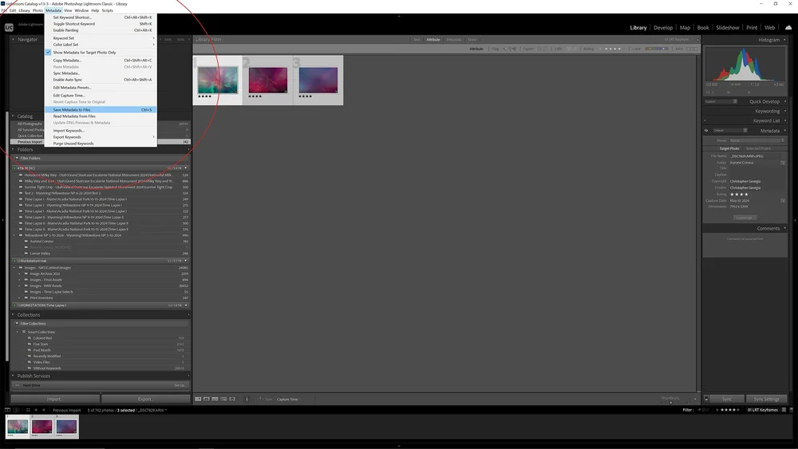Screen dimensions: 798x449
Task: Switch to Loupe view icon in toolbar
Action: pos(207,400)
